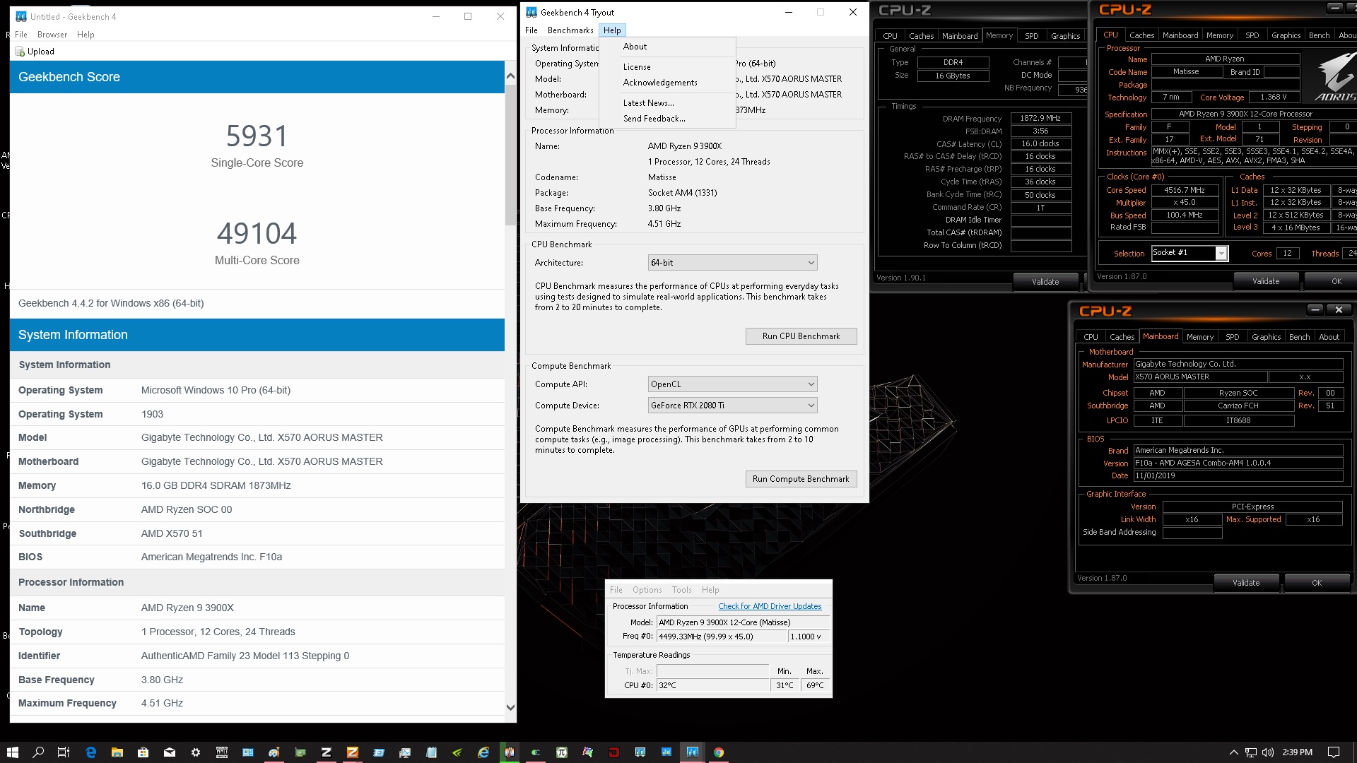Open Settings gear on the taskbar
The height and width of the screenshot is (763, 1357).
coord(195,752)
